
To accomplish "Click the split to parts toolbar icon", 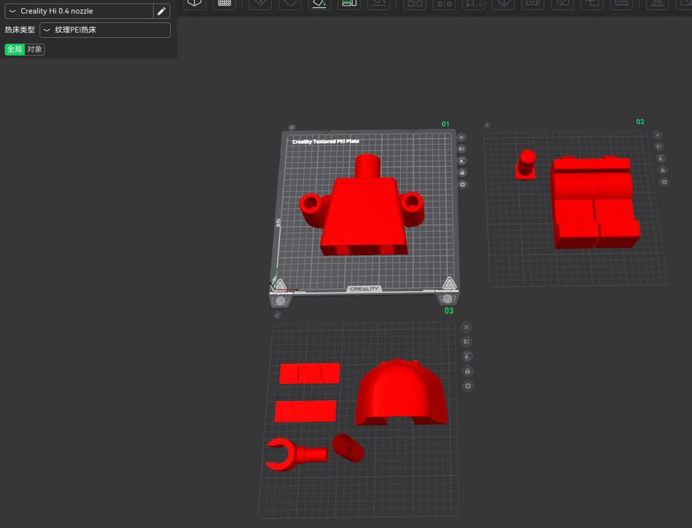I will (444, 4).
